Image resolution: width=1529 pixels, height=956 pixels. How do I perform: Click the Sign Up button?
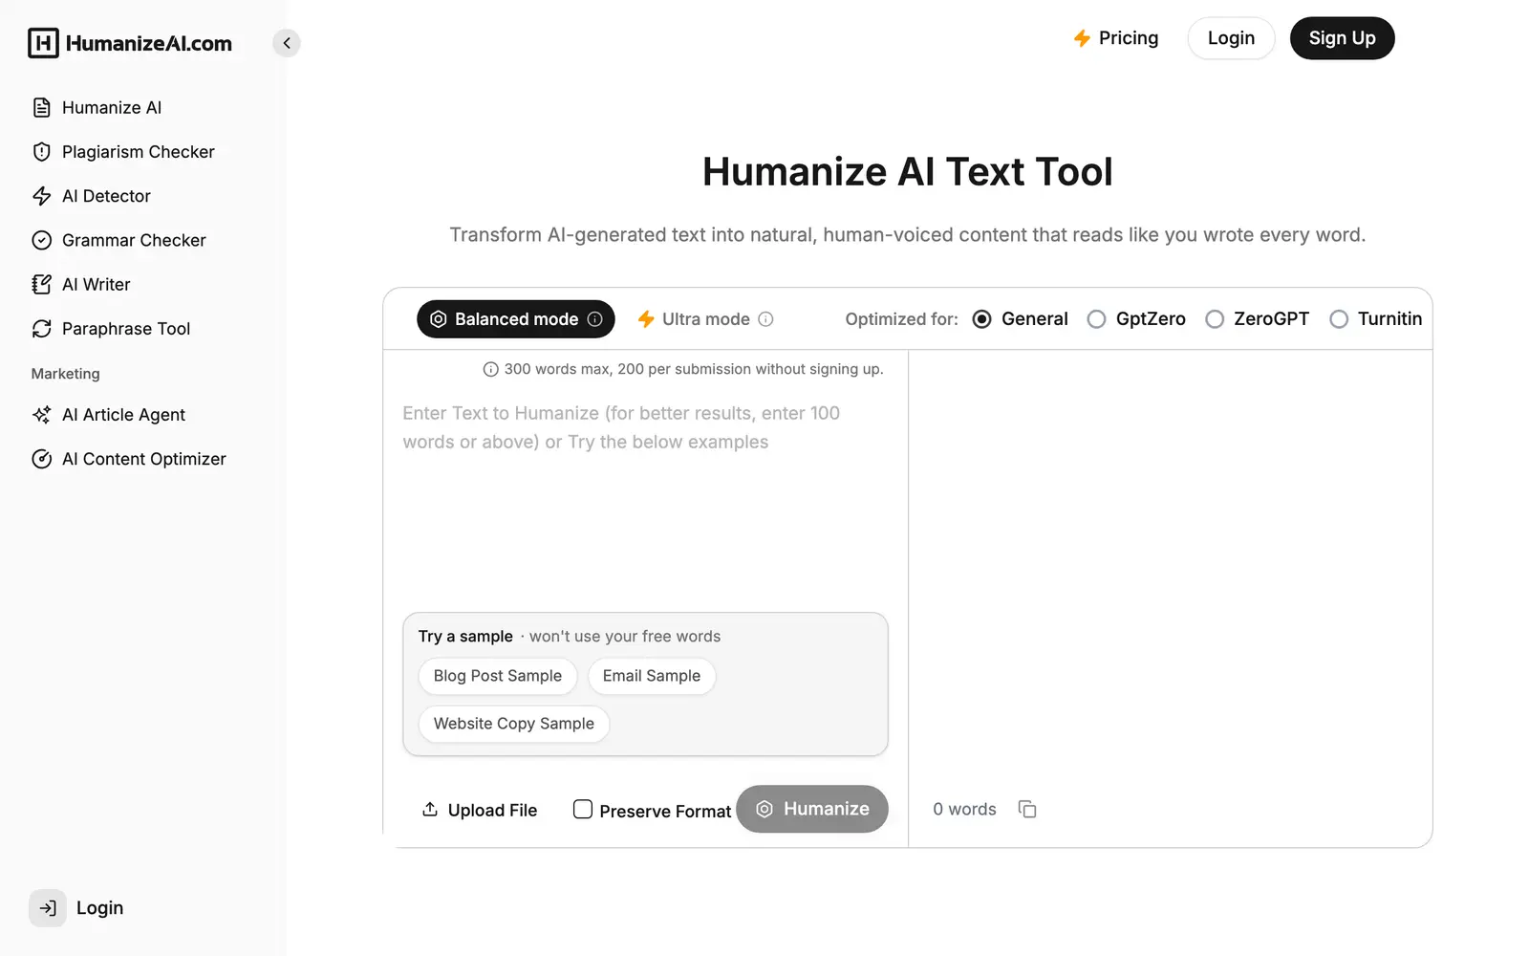[1342, 38]
